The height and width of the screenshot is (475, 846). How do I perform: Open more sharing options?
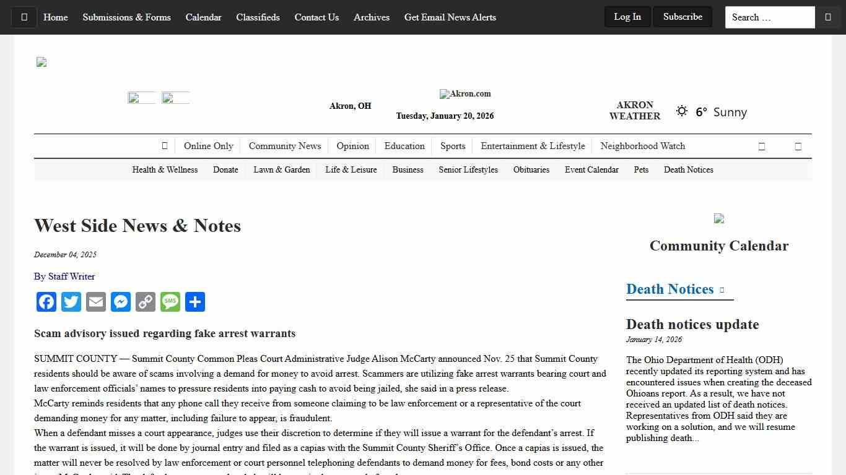point(195,302)
